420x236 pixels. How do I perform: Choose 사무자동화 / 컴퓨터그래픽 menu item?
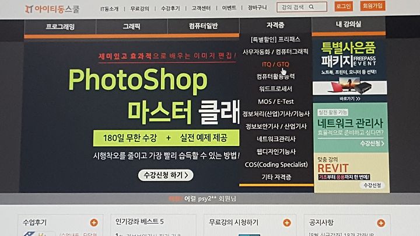(x=275, y=52)
